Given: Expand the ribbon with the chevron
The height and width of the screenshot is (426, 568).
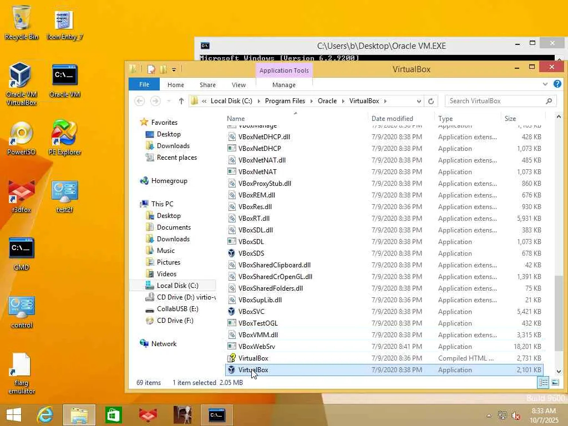Looking at the screenshot, I should pos(545,84).
